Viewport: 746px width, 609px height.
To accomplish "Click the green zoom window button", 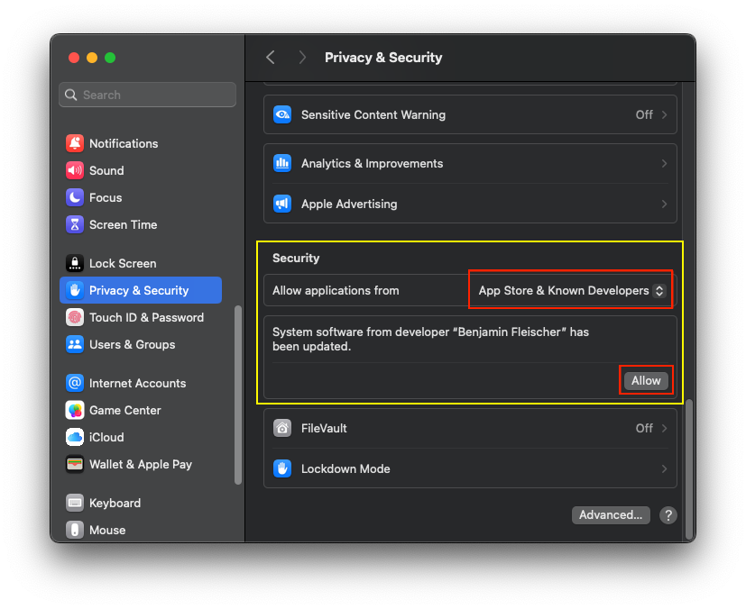I will pyautogui.click(x=110, y=58).
